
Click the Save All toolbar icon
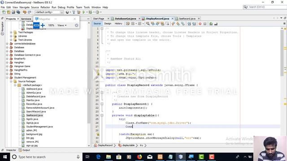18,12
